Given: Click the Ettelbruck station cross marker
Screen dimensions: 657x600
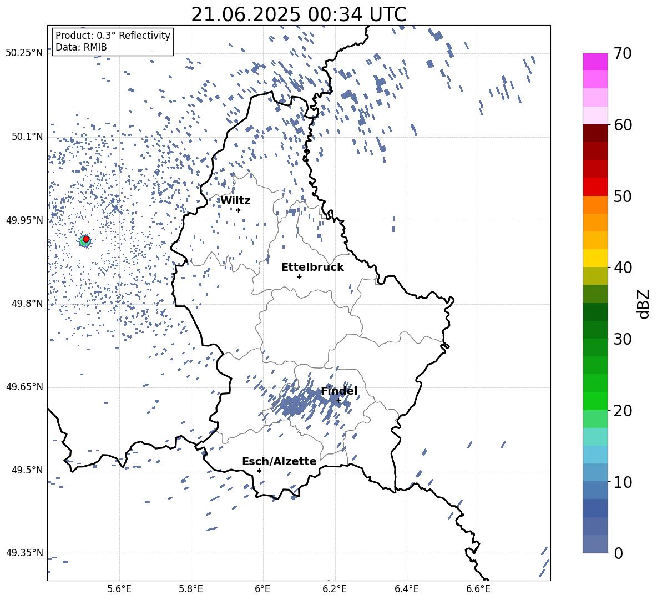Looking at the screenshot, I should [x=299, y=276].
